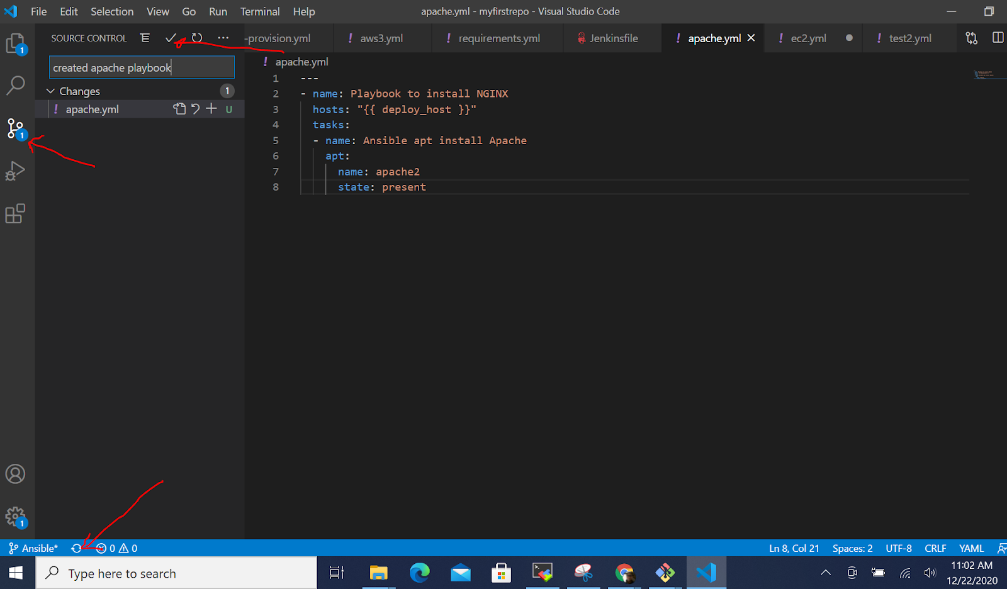Open the Selection menu
Image resolution: width=1007 pixels, height=589 pixels.
[112, 11]
